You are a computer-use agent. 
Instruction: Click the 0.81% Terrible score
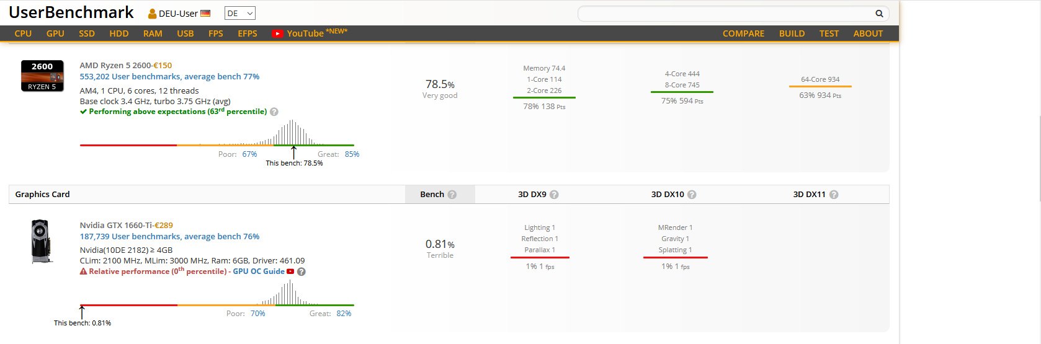click(440, 249)
